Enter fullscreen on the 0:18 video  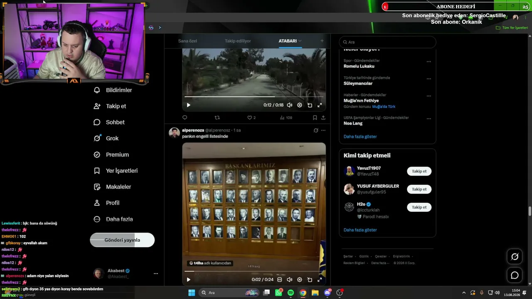(x=320, y=105)
